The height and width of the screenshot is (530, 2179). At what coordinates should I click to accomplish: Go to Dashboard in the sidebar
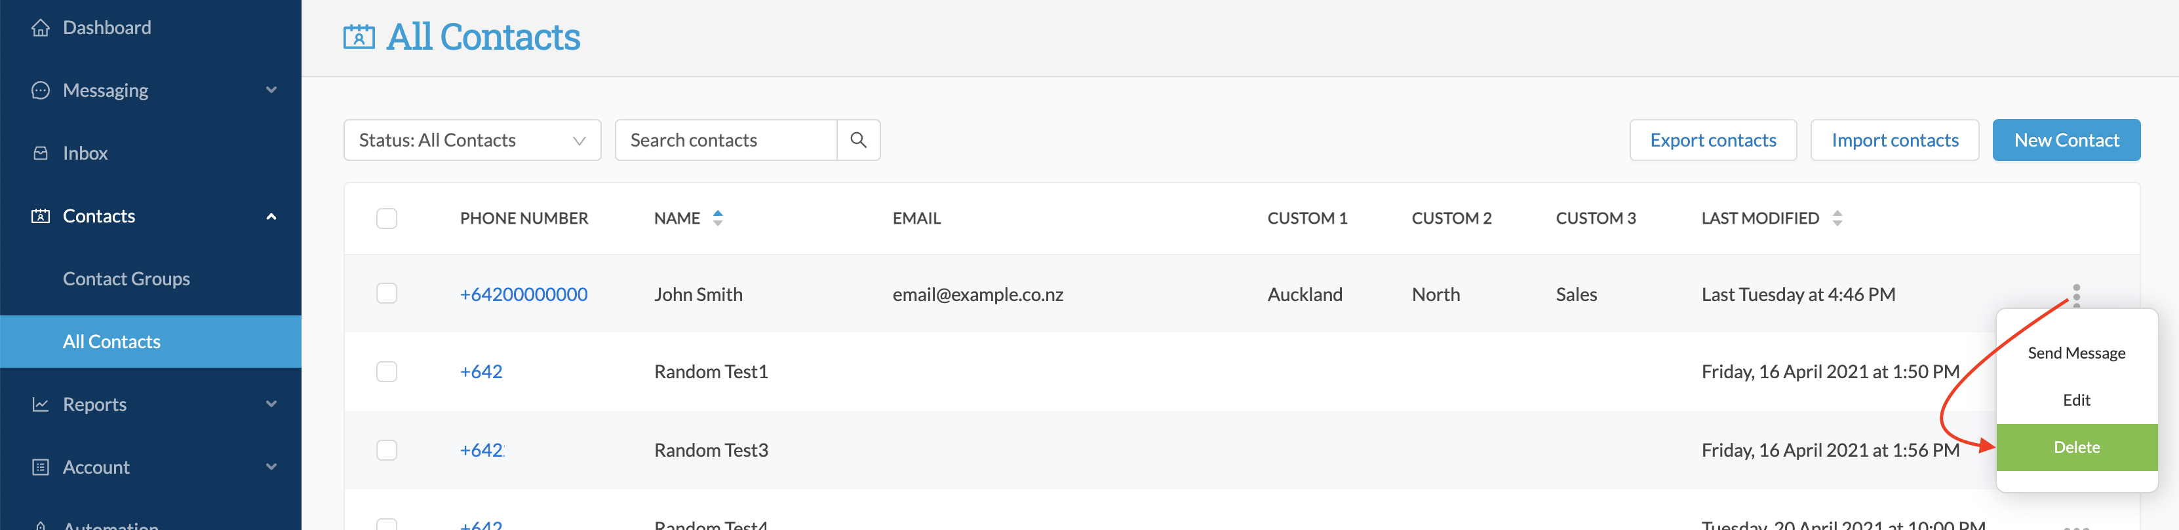click(107, 28)
